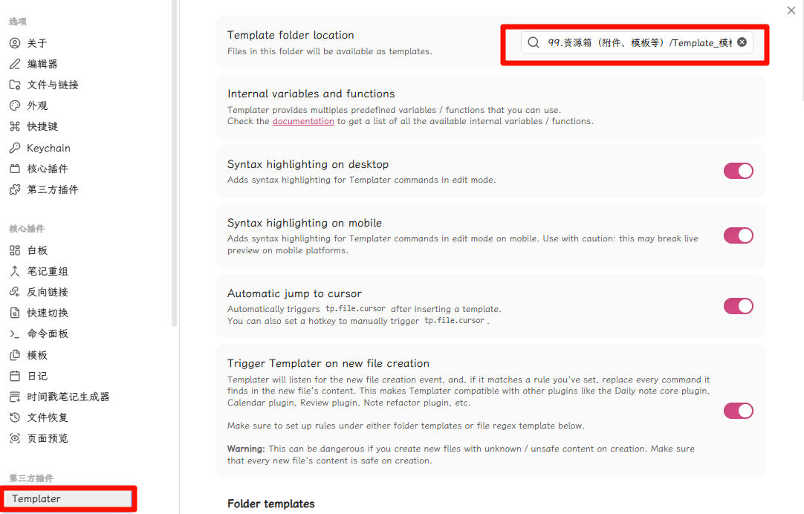The width and height of the screenshot is (804, 514).
Task: Click the Template folder location search field
Action: pyautogui.click(x=632, y=43)
